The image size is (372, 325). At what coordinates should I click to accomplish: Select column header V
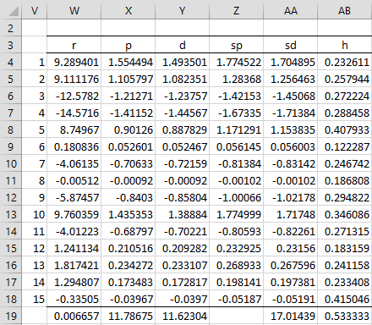point(35,11)
